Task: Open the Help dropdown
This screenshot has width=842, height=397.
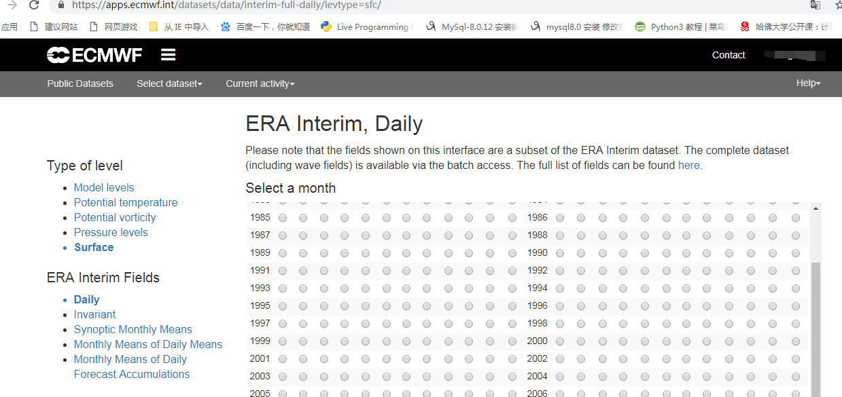Action: [808, 83]
